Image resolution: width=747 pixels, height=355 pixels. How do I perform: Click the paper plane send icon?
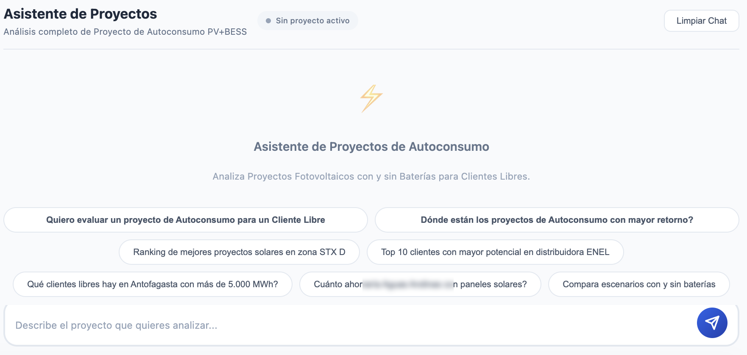[712, 323]
